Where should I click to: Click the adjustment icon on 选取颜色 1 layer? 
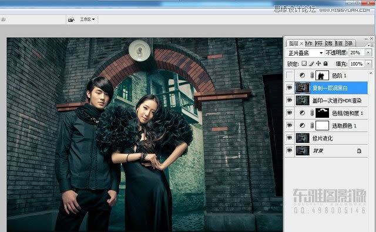point(302,125)
